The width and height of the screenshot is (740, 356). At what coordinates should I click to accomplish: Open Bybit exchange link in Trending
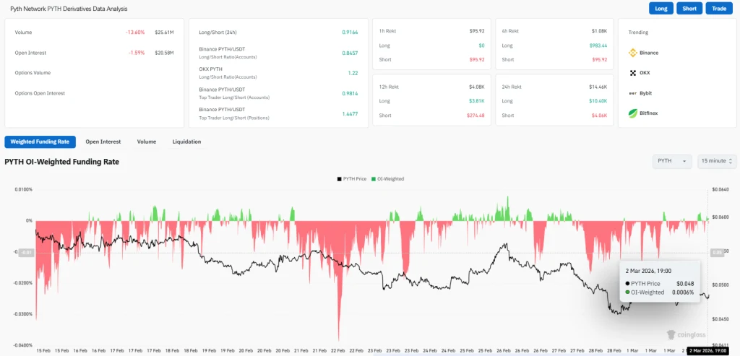(645, 93)
